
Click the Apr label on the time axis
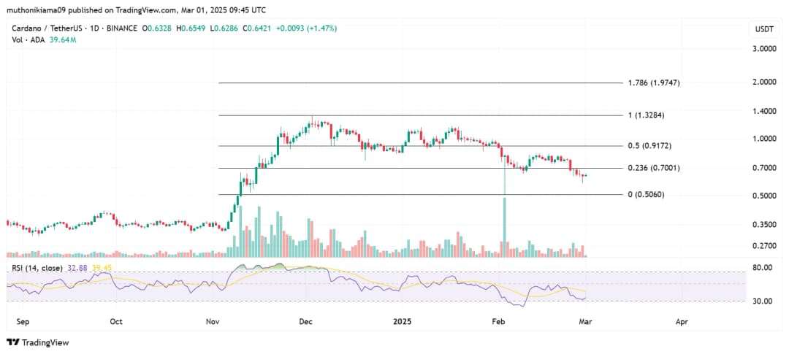[682, 320]
